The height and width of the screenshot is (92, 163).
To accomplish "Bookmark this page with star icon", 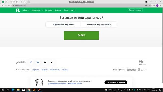I will (x=150, y=6).
